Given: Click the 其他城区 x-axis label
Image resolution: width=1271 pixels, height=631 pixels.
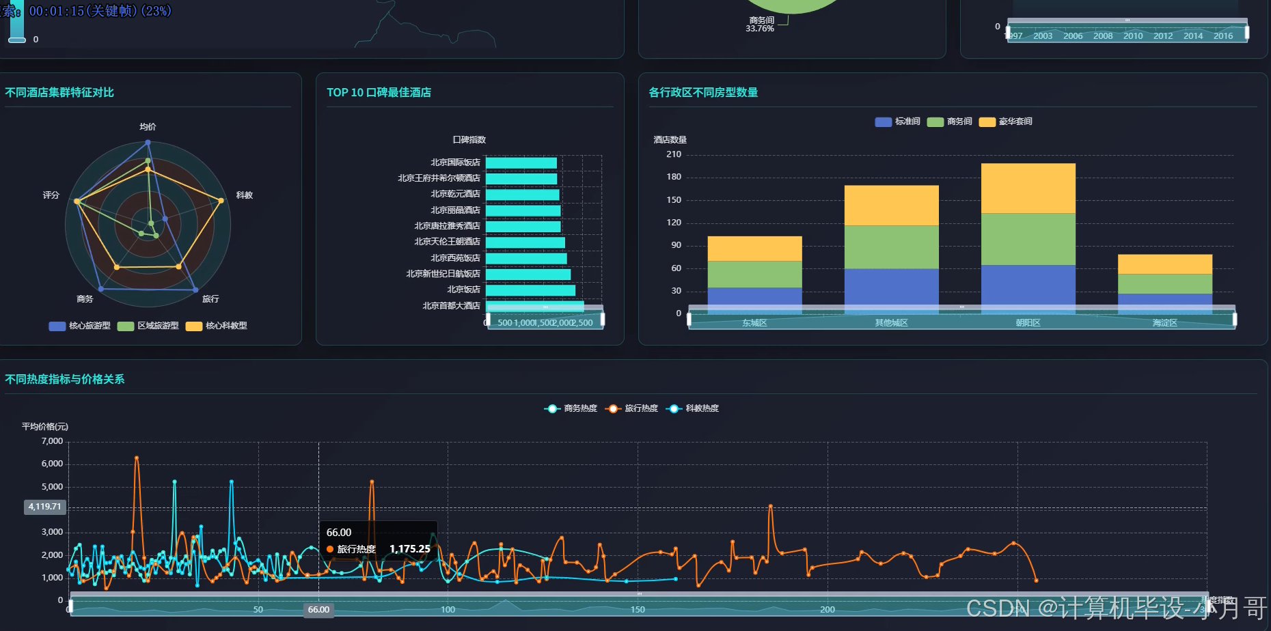Looking at the screenshot, I should coord(891,323).
